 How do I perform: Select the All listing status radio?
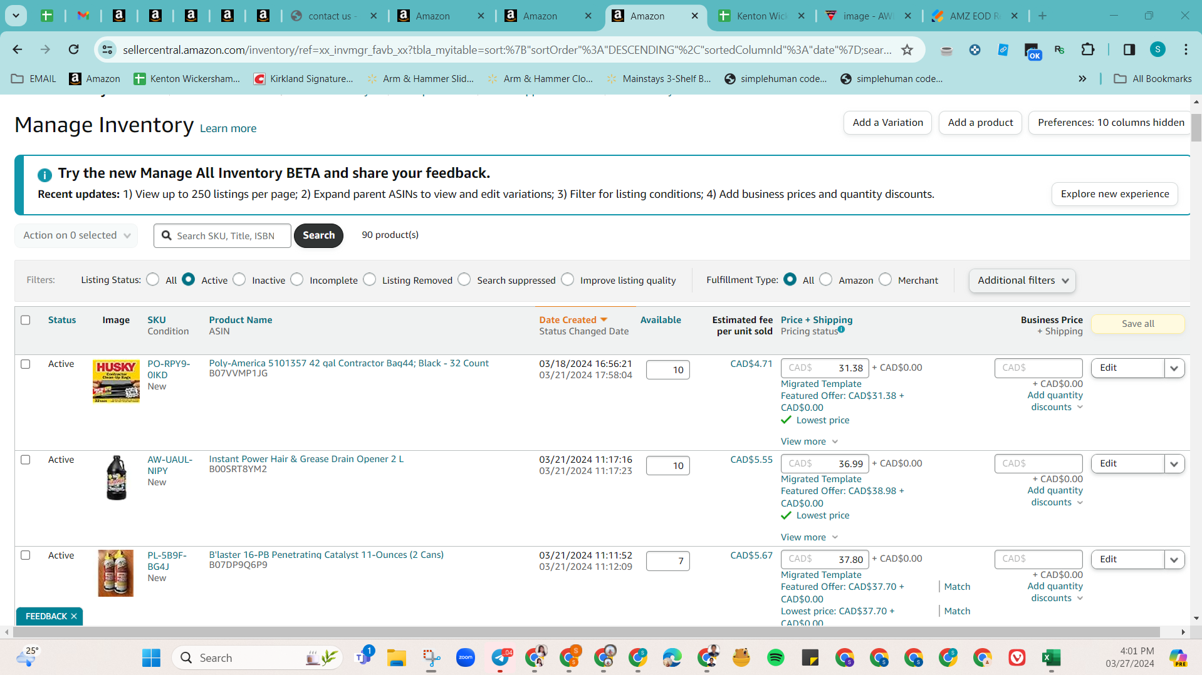[x=152, y=279]
